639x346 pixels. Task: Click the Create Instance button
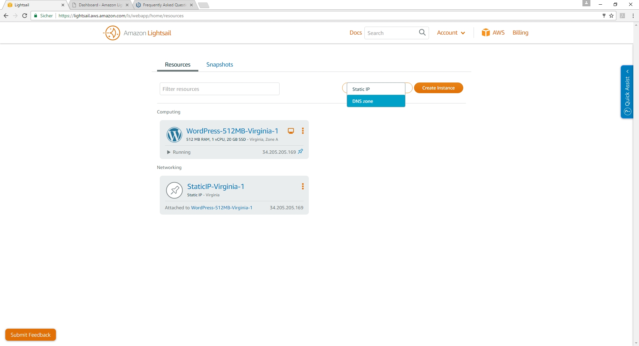439,88
